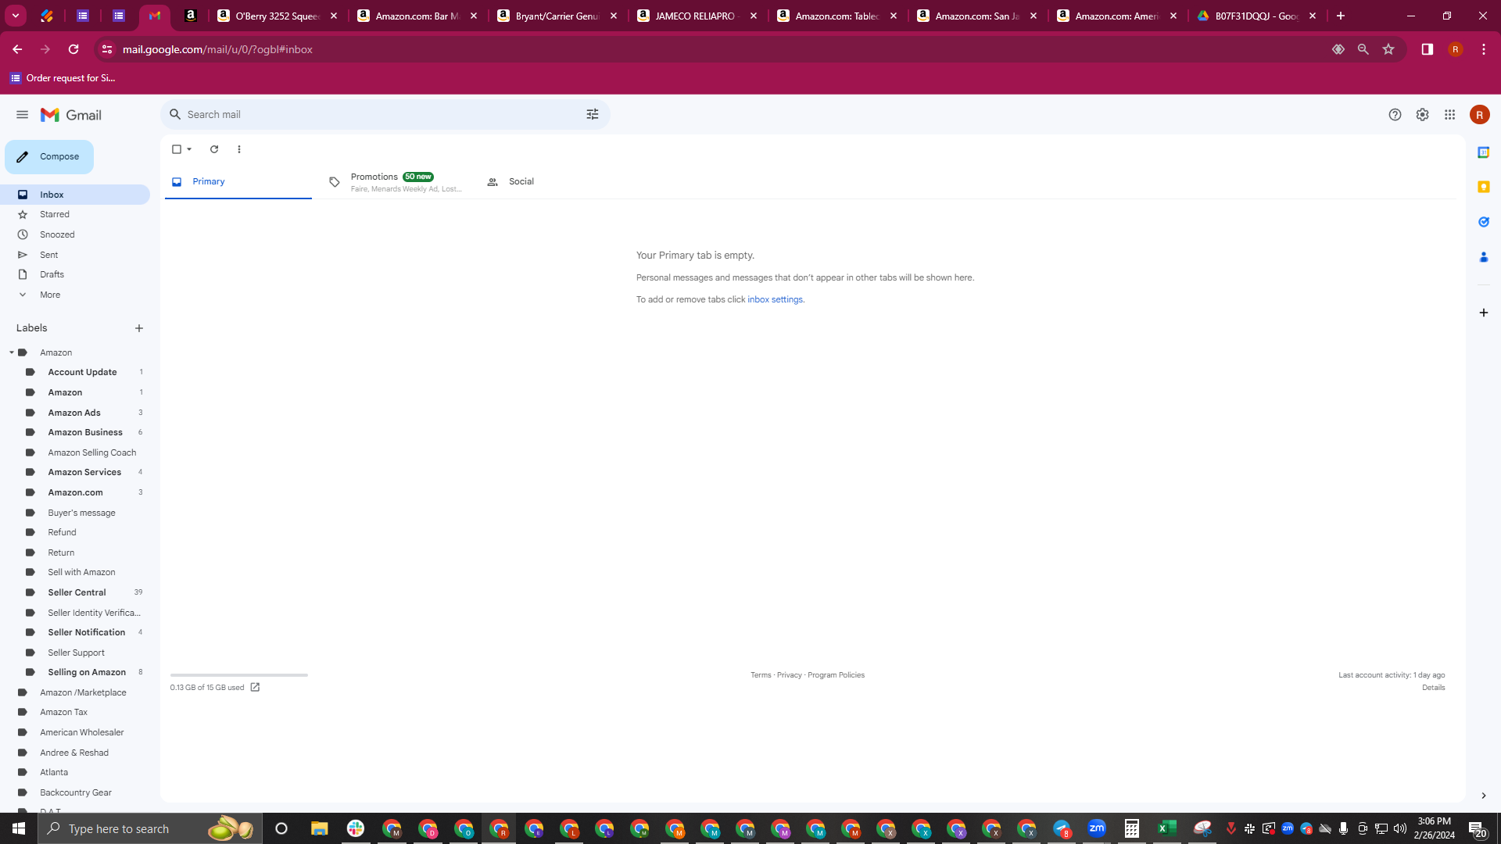This screenshot has width=1501, height=844.
Task: Open the Google apps grid
Action: click(1449, 115)
